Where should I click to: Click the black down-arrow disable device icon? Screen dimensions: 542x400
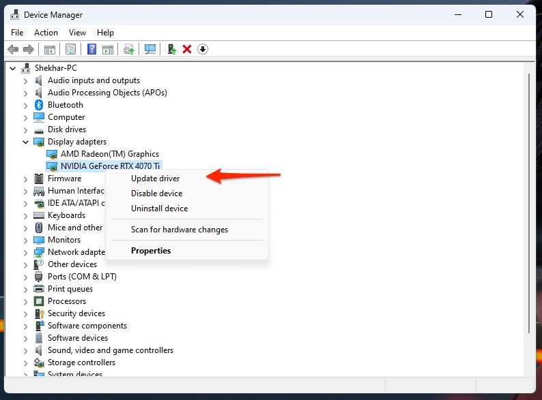pos(203,49)
